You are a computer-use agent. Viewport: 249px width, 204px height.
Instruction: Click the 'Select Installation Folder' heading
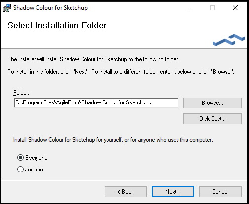pos(57,25)
